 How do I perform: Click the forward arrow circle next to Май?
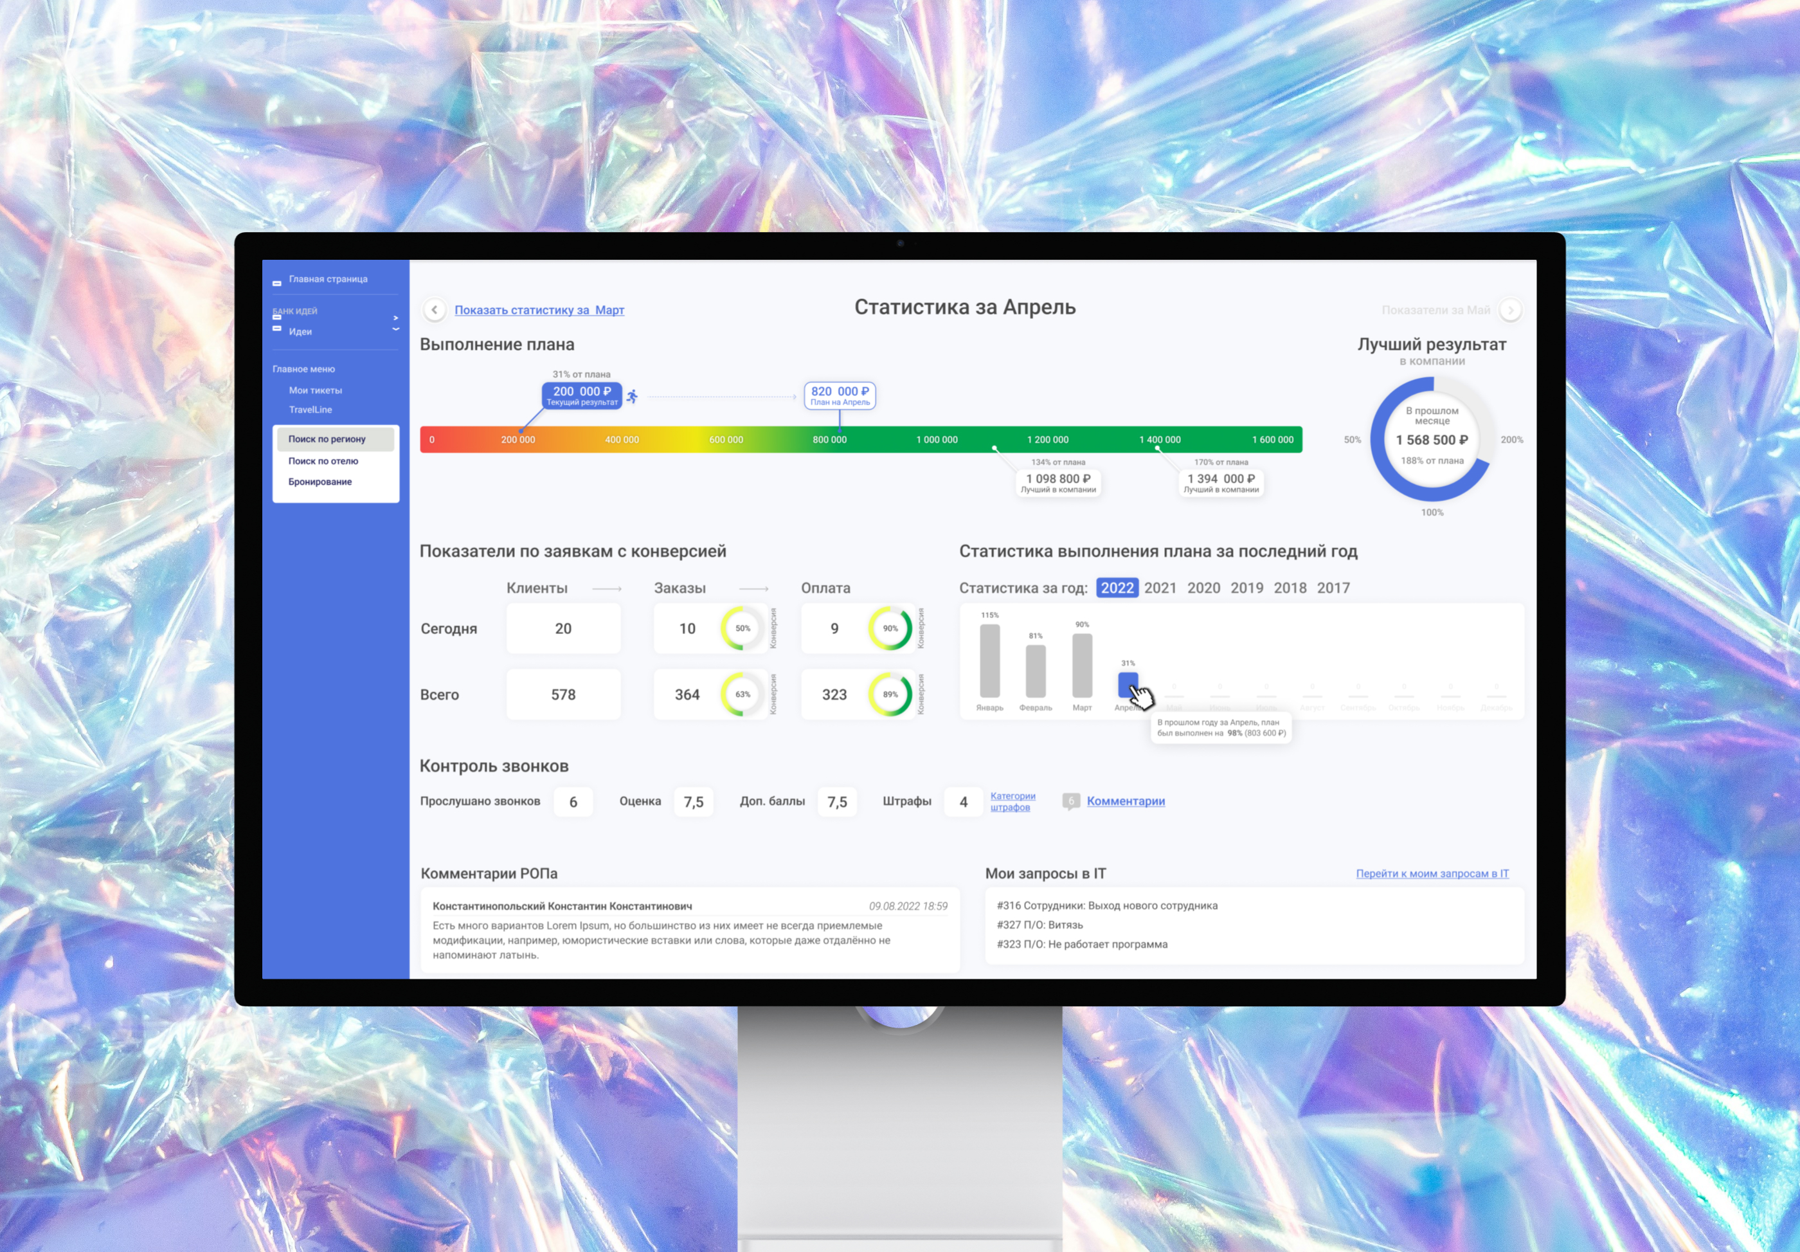[1510, 310]
